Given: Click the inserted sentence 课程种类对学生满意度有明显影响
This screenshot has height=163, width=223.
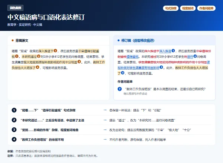Looking at the screenshot, I should click(x=138, y=68).
